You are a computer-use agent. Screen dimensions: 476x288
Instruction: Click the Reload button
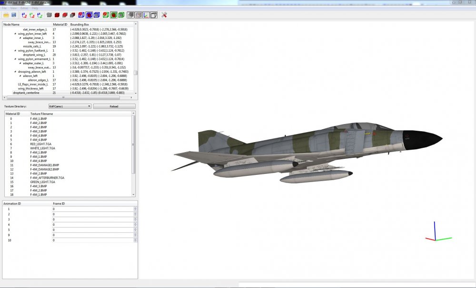(114, 106)
